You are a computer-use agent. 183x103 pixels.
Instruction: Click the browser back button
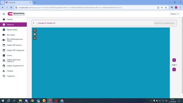[3, 8]
